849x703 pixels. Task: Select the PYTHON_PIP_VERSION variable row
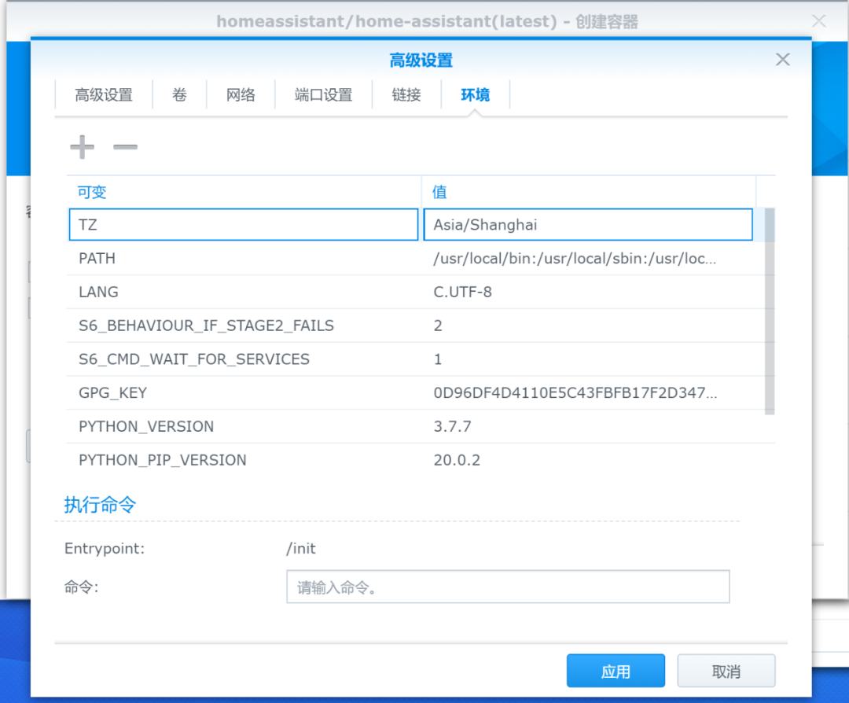point(421,460)
